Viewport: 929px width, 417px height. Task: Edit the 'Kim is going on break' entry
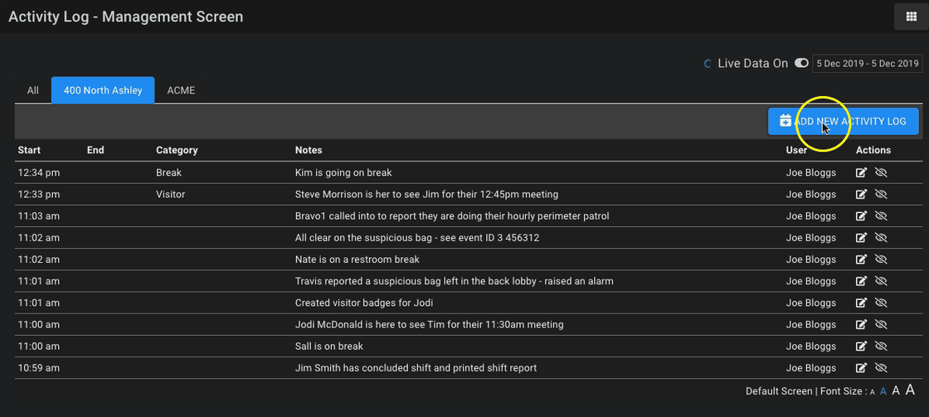pos(862,172)
